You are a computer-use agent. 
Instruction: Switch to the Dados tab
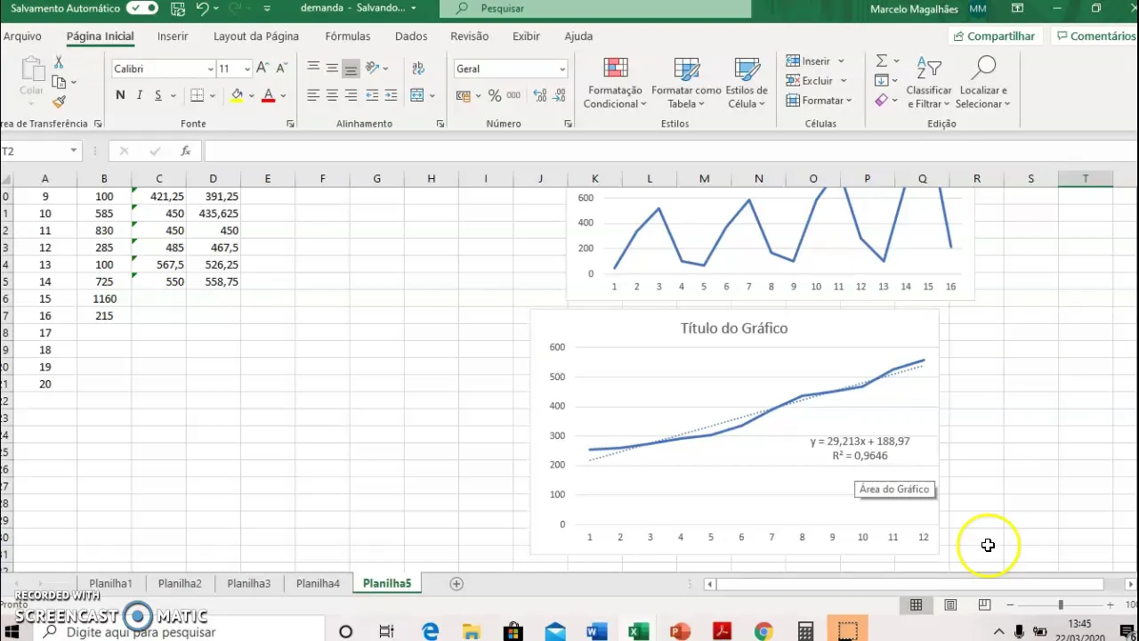coord(411,37)
